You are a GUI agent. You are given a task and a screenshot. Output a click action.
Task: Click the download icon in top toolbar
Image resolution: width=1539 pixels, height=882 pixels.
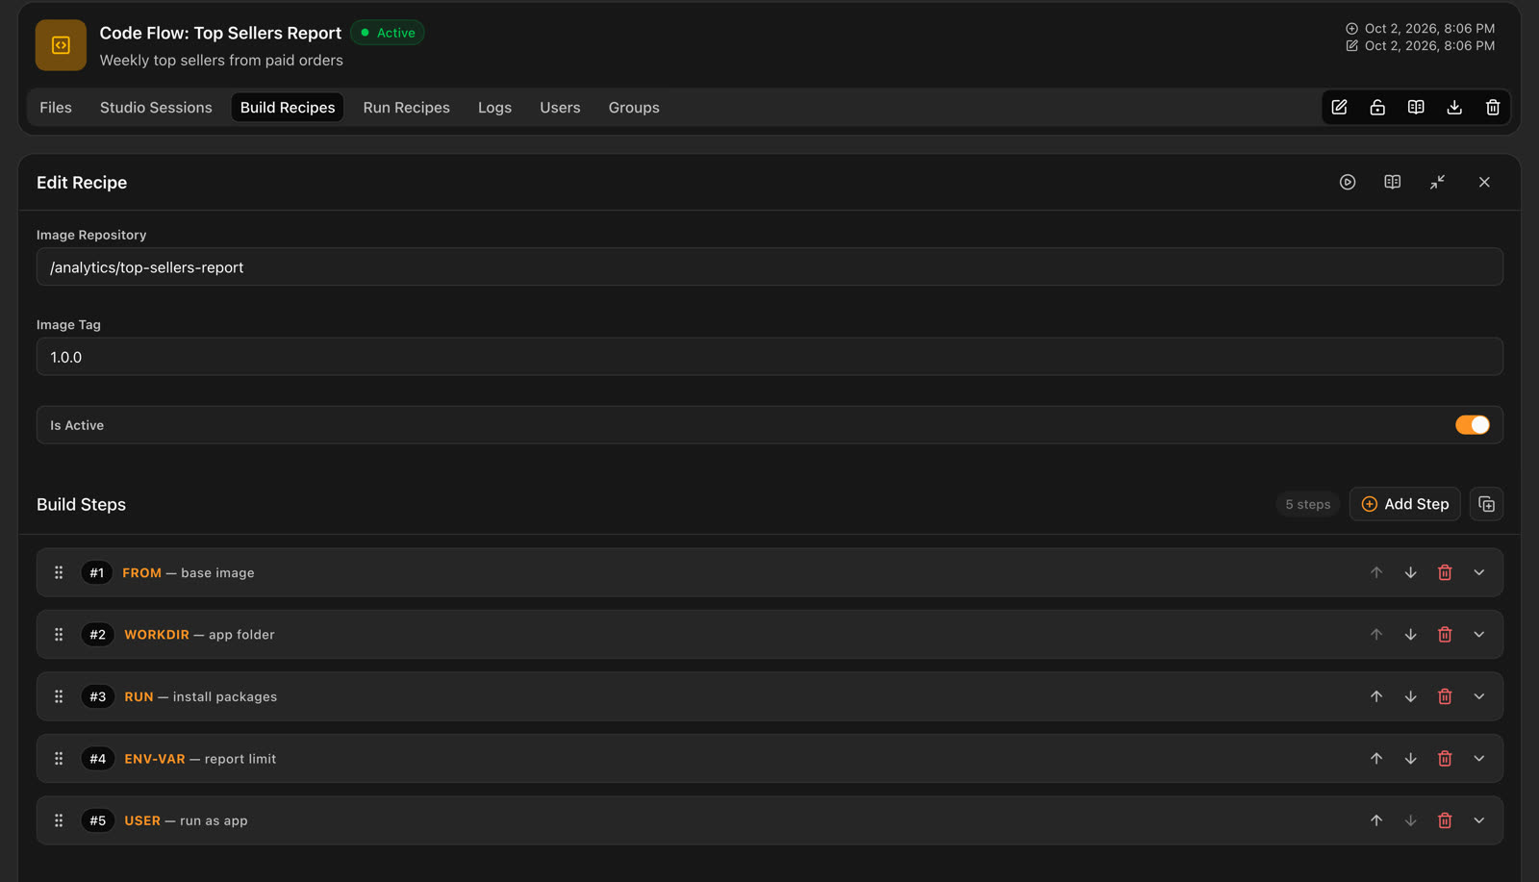click(1454, 108)
